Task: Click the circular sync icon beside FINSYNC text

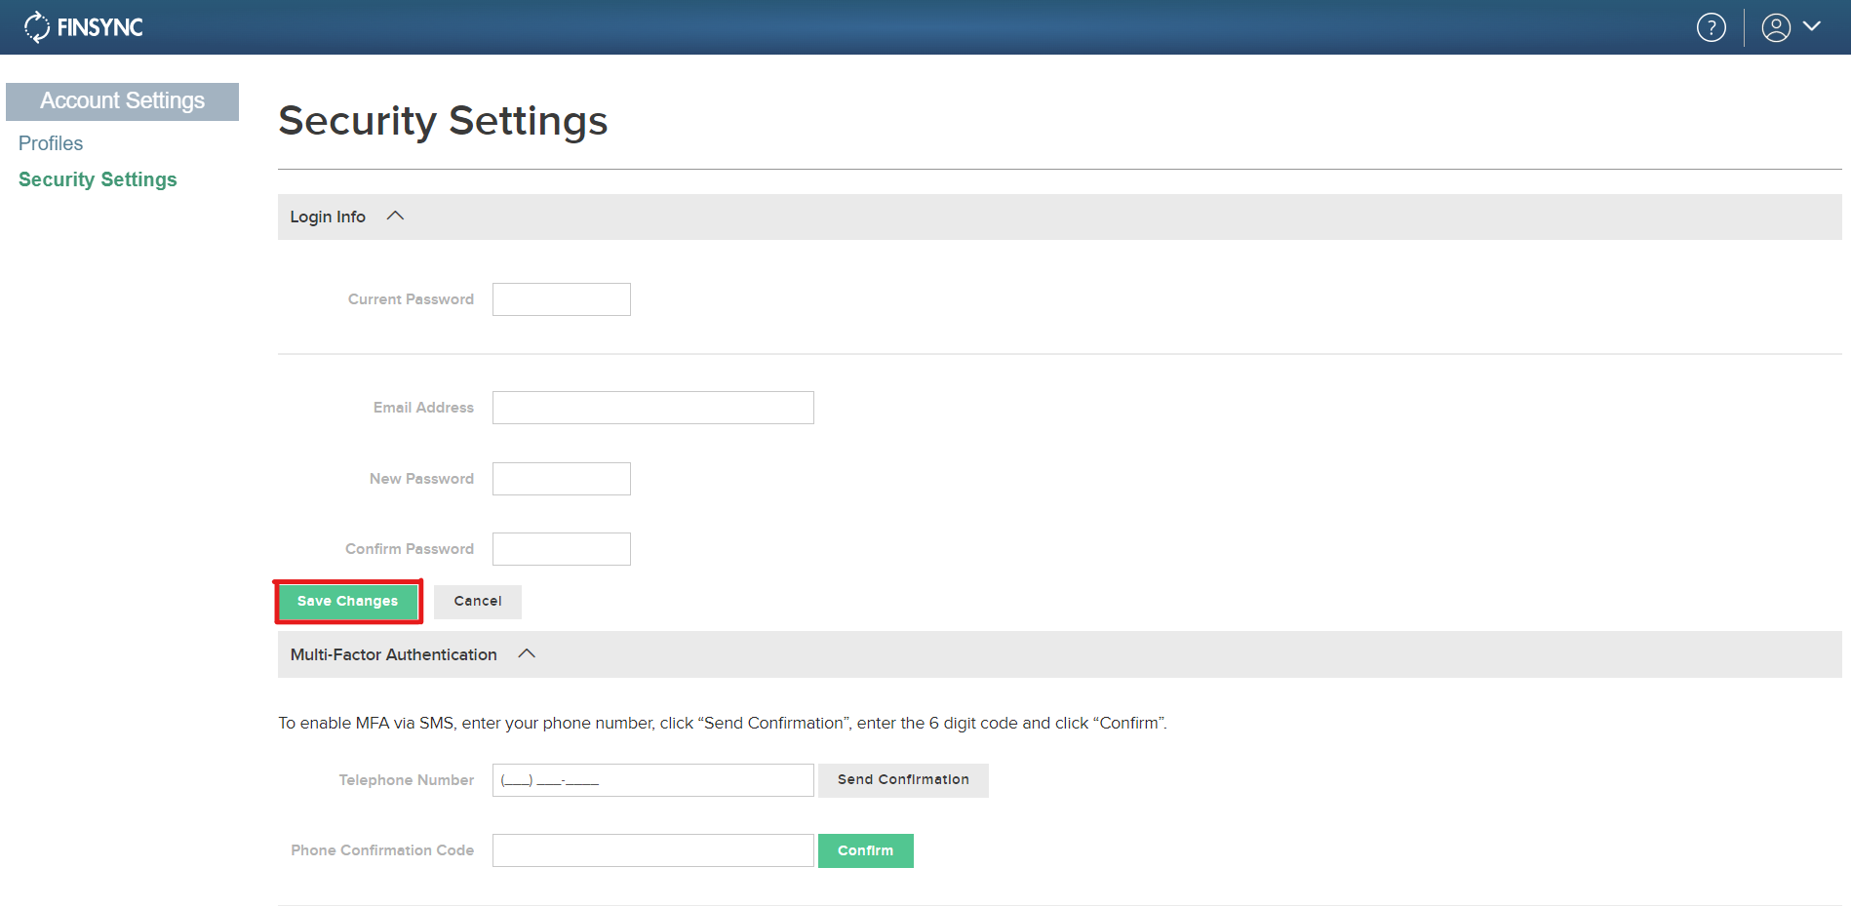Action: 35,26
